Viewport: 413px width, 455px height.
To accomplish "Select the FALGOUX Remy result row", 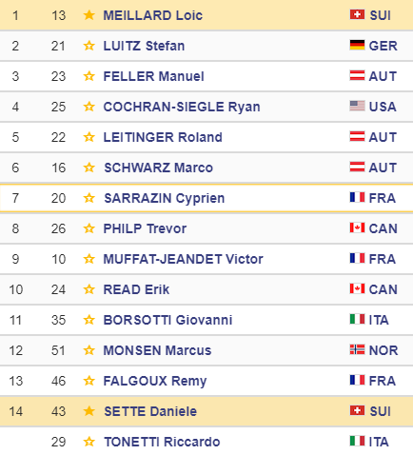I will tap(206, 381).
